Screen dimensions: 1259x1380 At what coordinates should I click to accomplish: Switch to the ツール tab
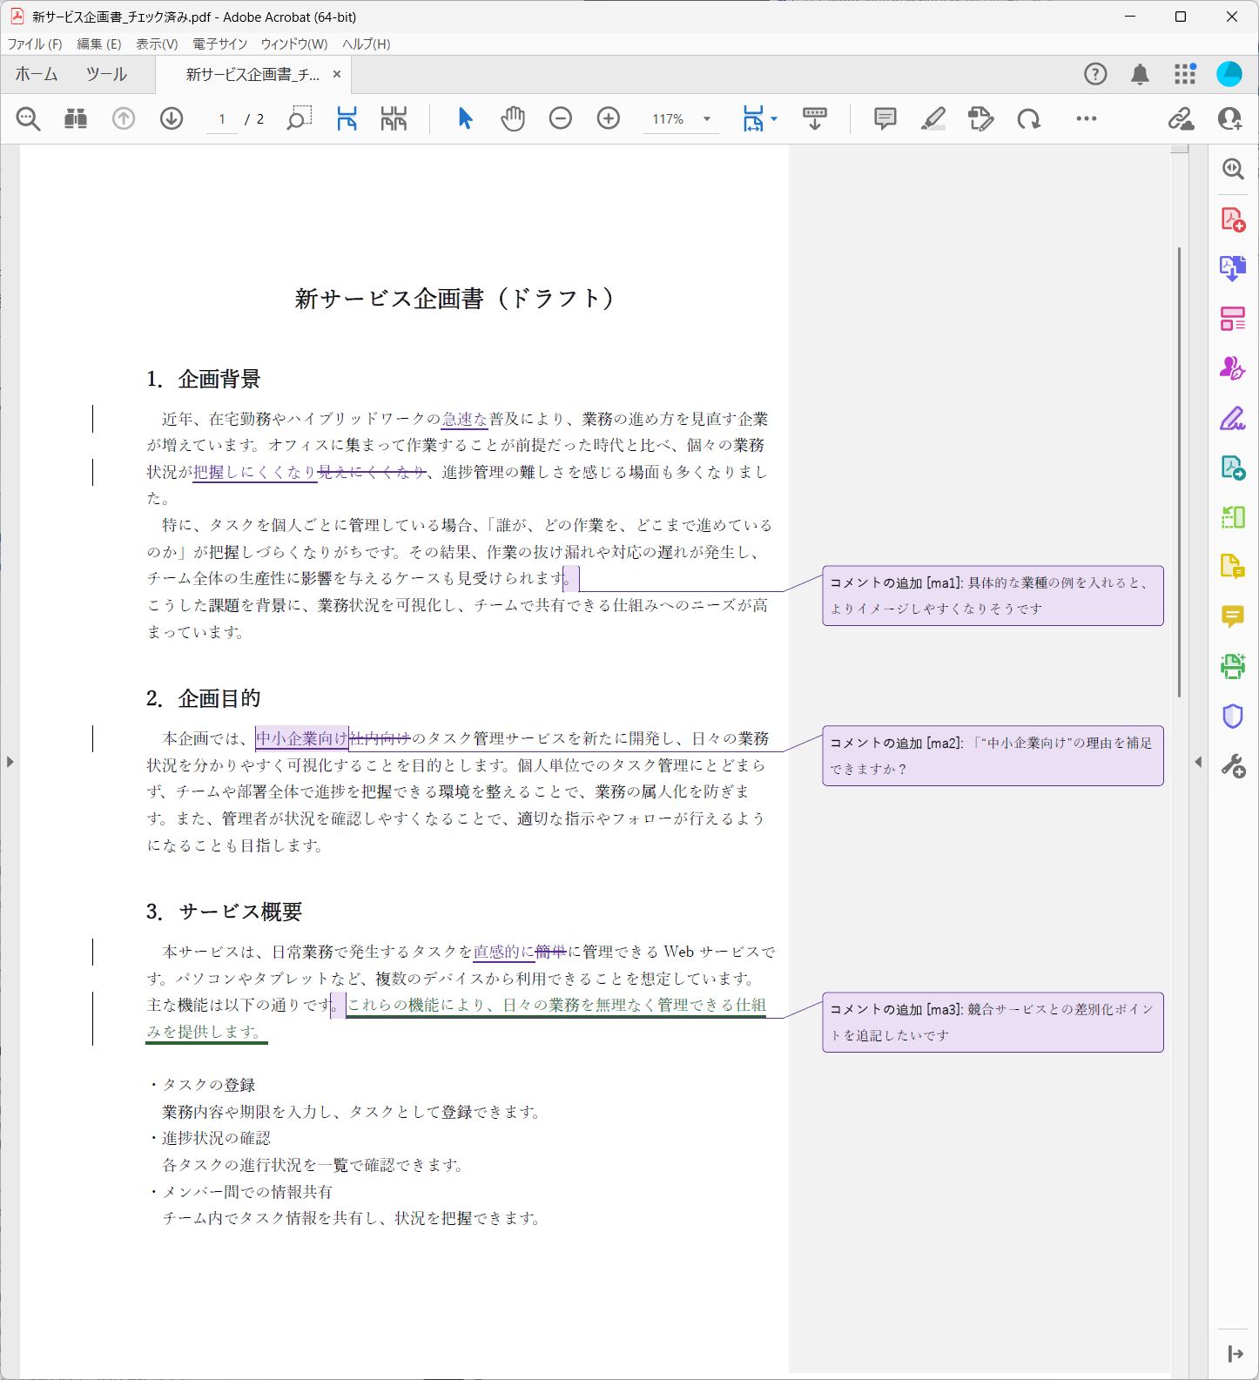(106, 75)
